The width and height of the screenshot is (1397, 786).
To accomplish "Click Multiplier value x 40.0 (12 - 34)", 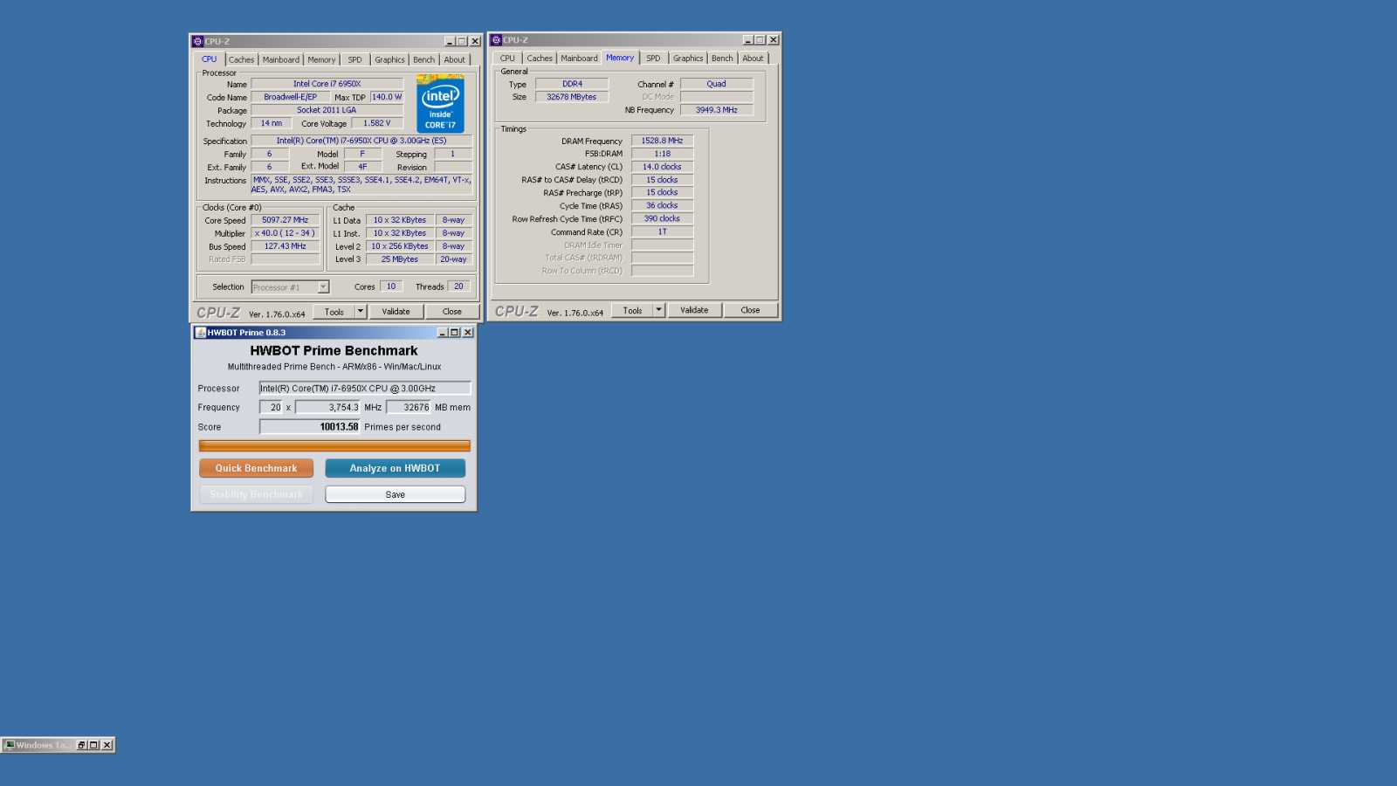I will (x=286, y=233).
